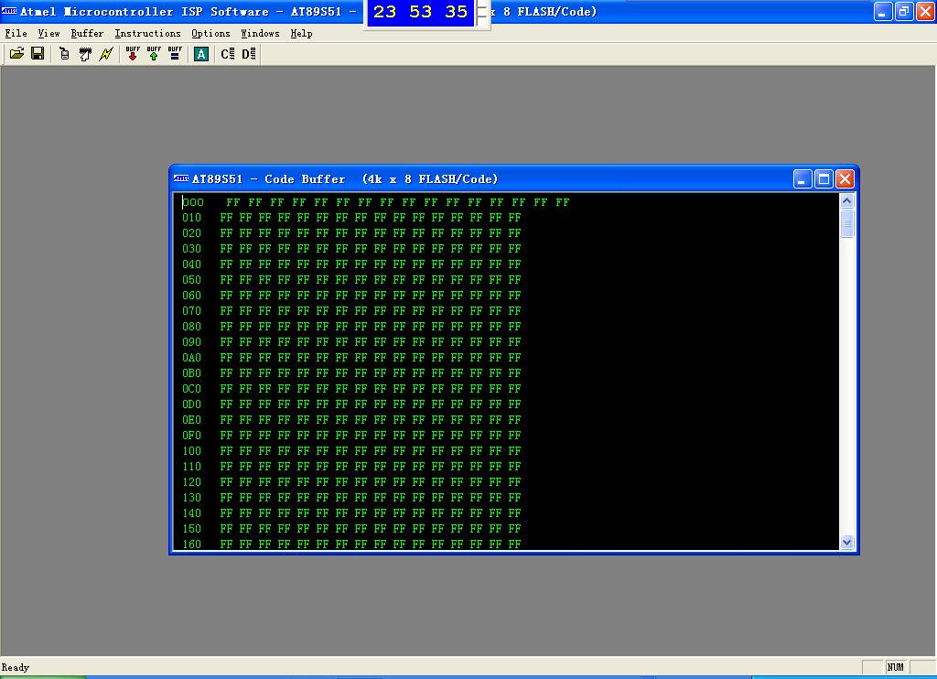This screenshot has width=937, height=679.
Task: Click the first FF byte in row 020
Action: [x=227, y=233]
